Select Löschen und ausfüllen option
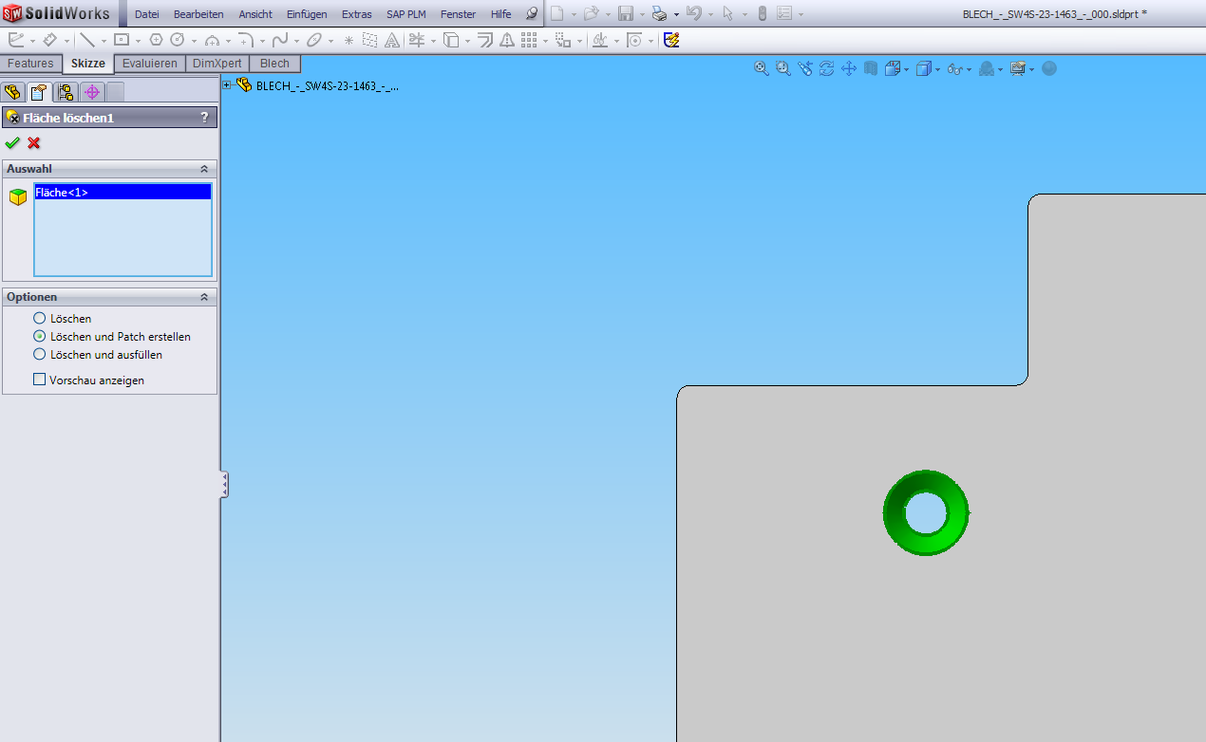Viewport: 1206px width, 742px height. [39, 355]
